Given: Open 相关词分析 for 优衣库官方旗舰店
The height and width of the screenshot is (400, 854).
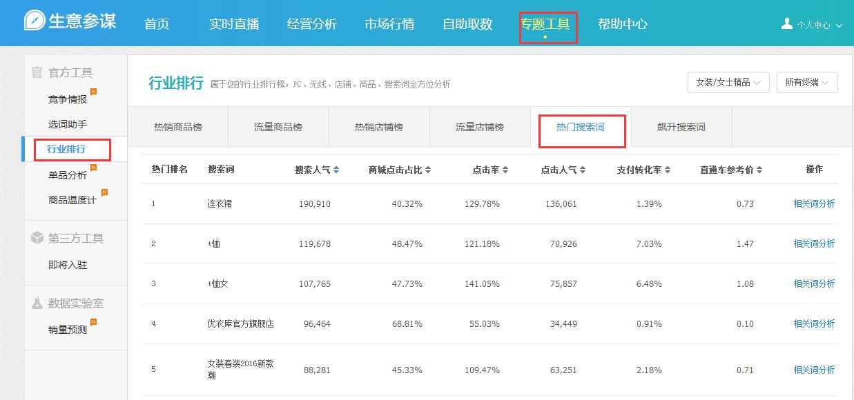Looking at the screenshot, I should tap(814, 323).
